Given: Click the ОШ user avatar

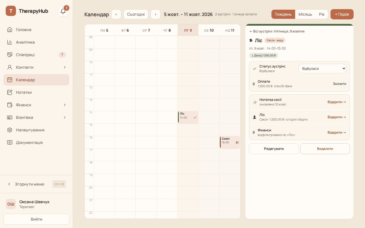Looking at the screenshot, I should tap(11, 204).
